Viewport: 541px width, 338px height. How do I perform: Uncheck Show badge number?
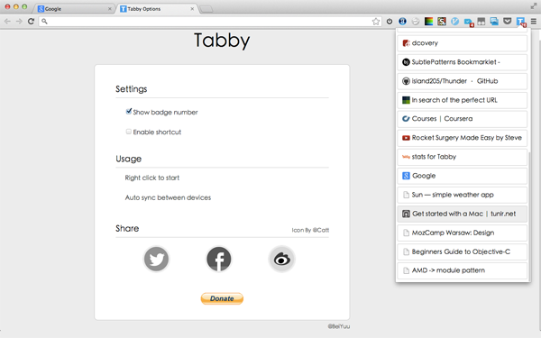click(x=129, y=112)
